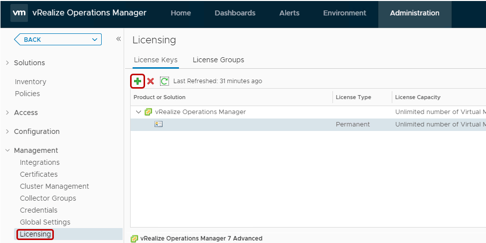Image resolution: width=486 pixels, height=243 pixels.
Task: Collapse the vRealize Operations Manager tree row
Action: tap(139, 112)
